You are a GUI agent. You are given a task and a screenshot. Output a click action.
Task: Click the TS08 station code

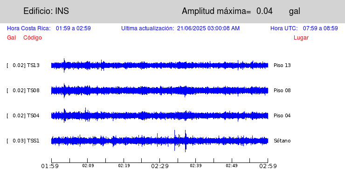click(x=33, y=90)
